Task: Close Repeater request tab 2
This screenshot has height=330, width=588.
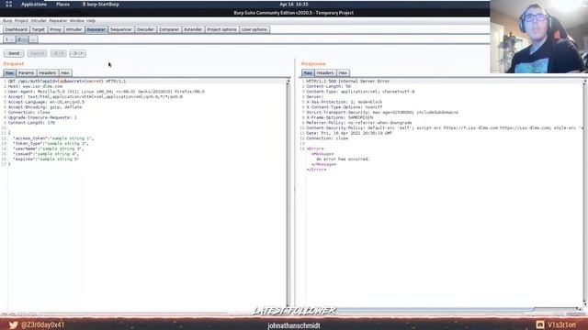Action: [25, 39]
